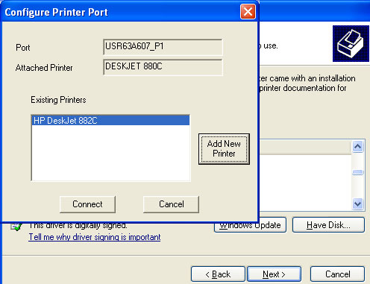Click the Add New Printer button

pos(224,149)
